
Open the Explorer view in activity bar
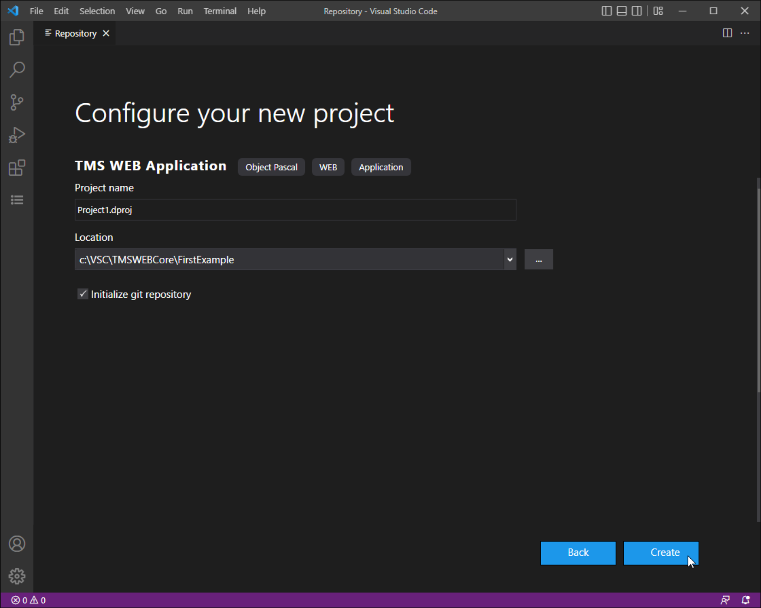point(17,37)
